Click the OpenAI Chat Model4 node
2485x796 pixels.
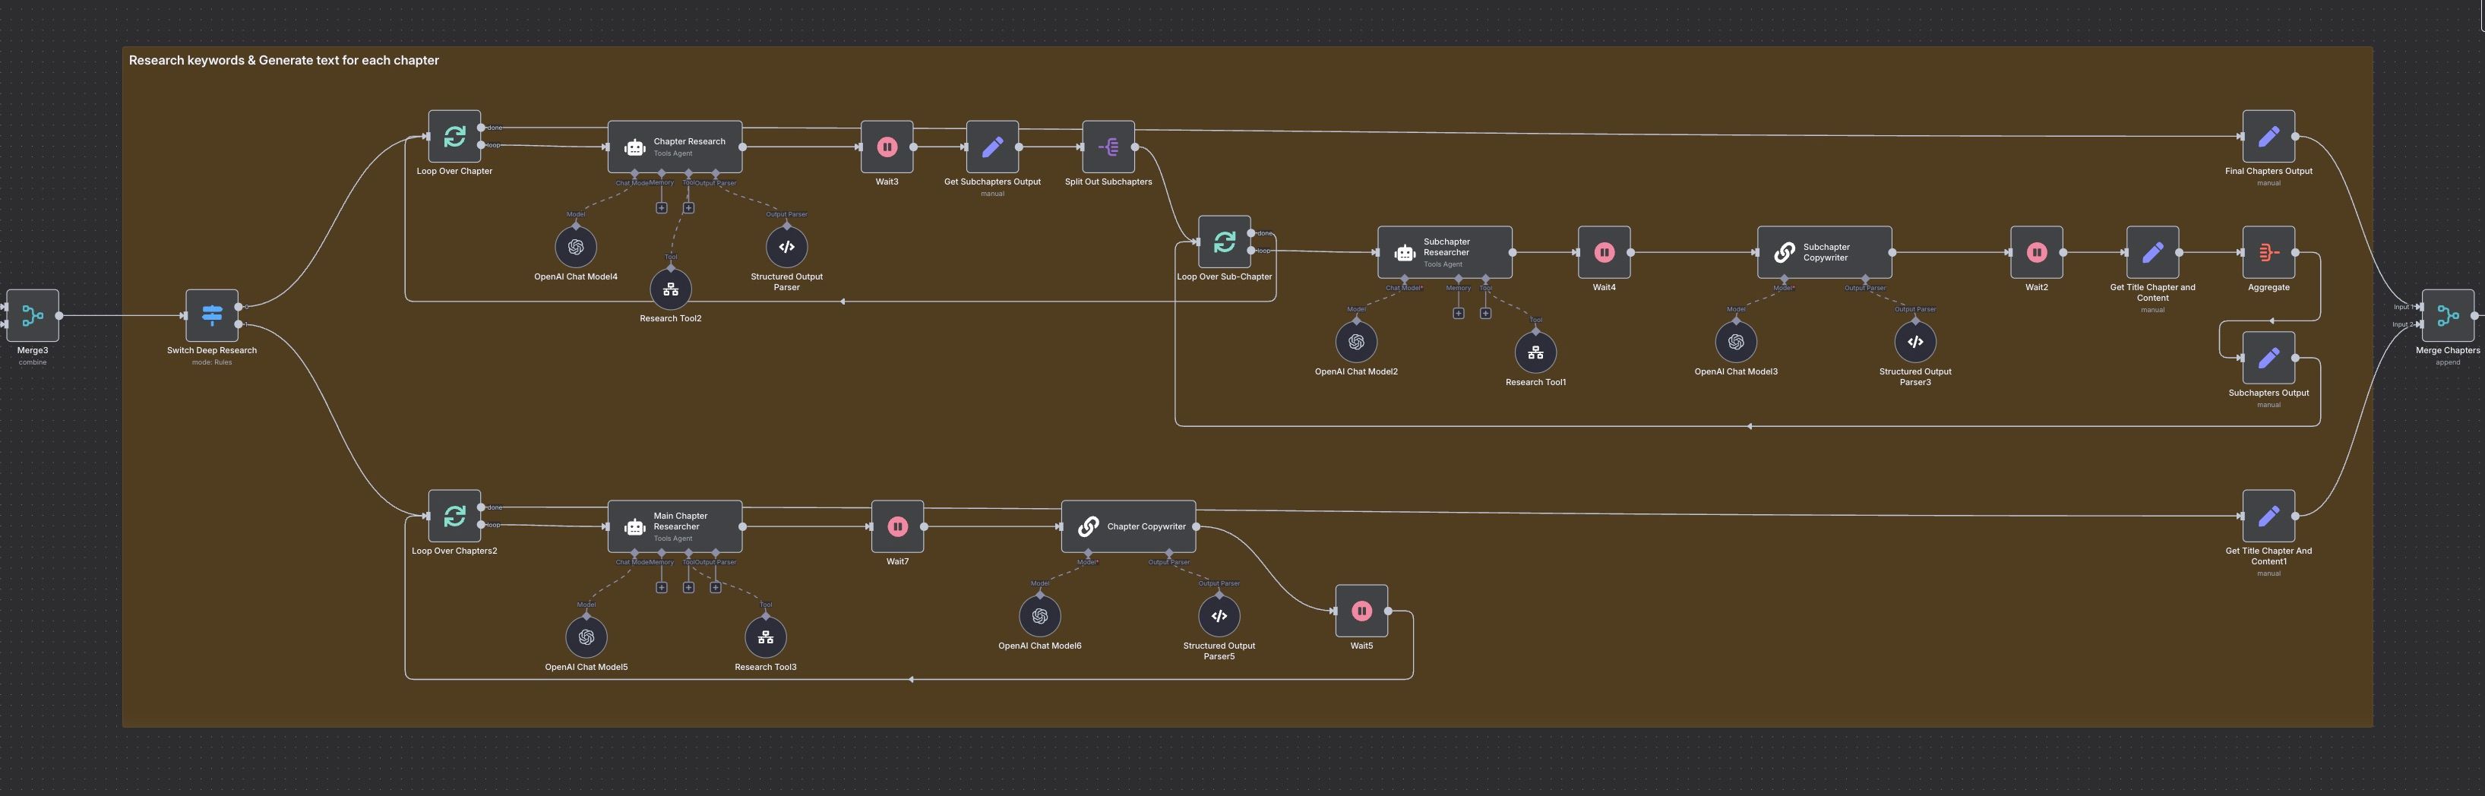576,247
